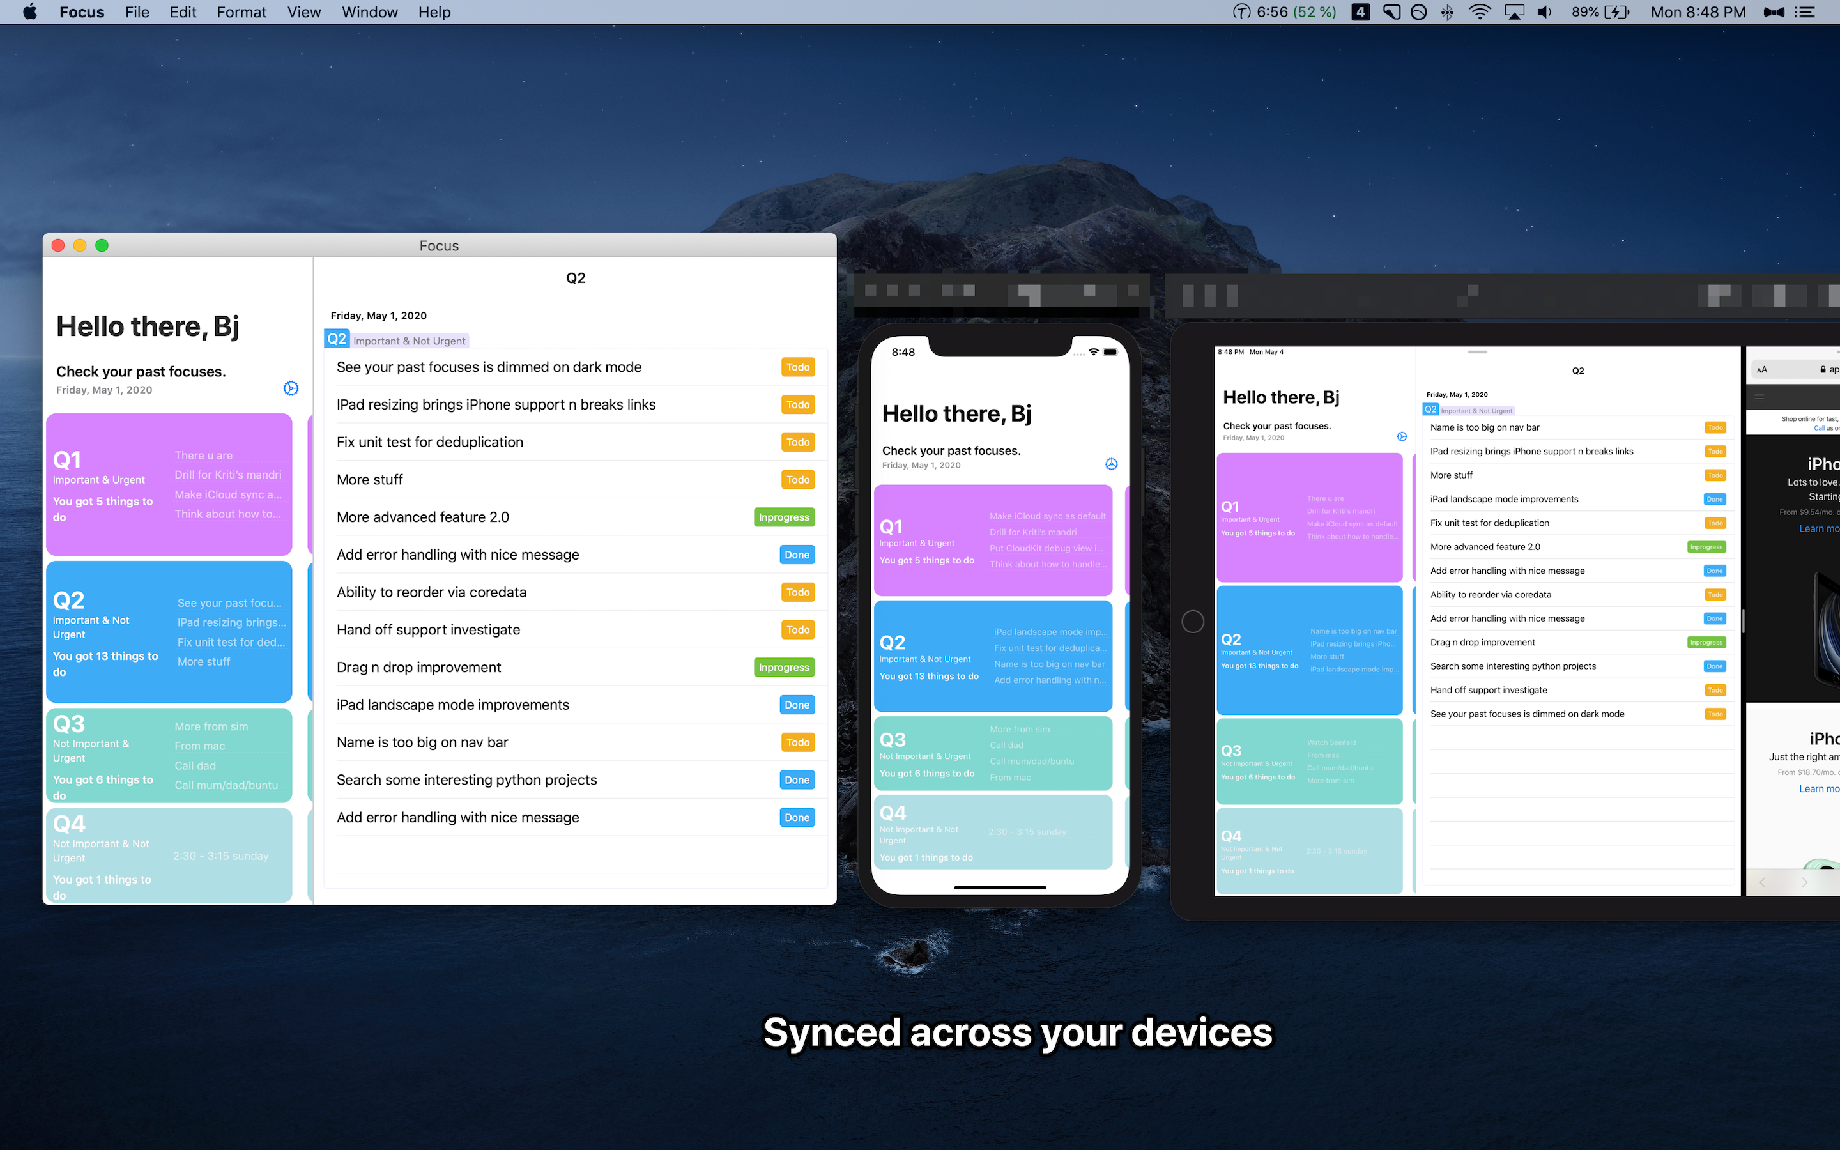Tap Todo for 'Hand off support investigate' on iPad

[x=1715, y=690]
